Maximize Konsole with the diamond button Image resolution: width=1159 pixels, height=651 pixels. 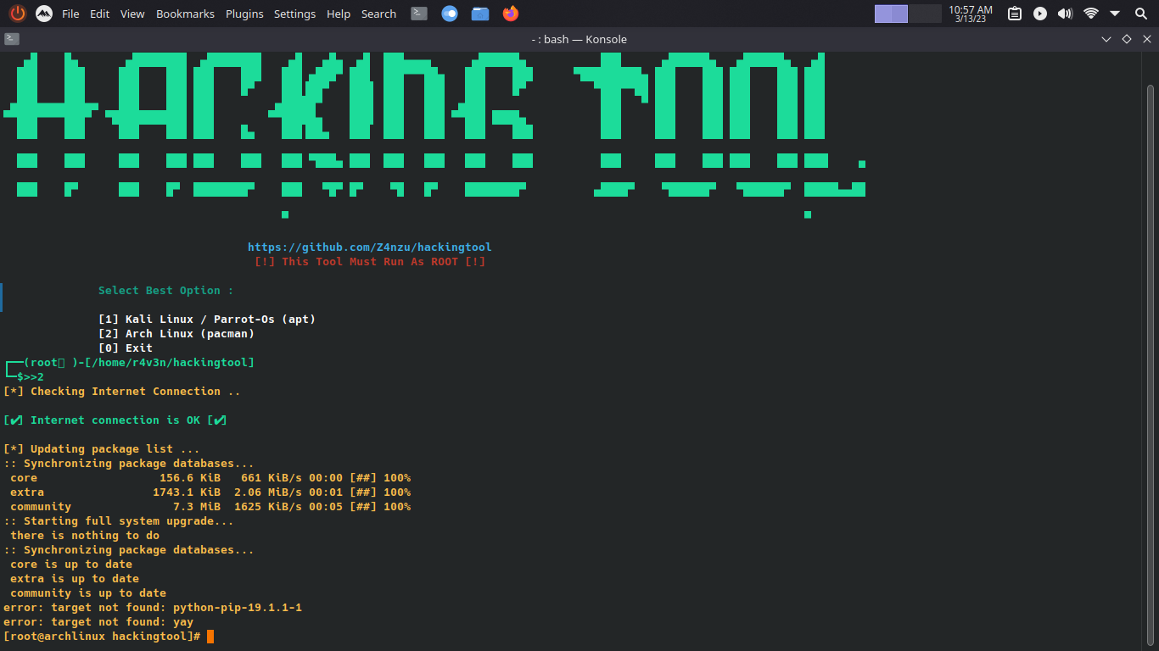click(1127, 39)
